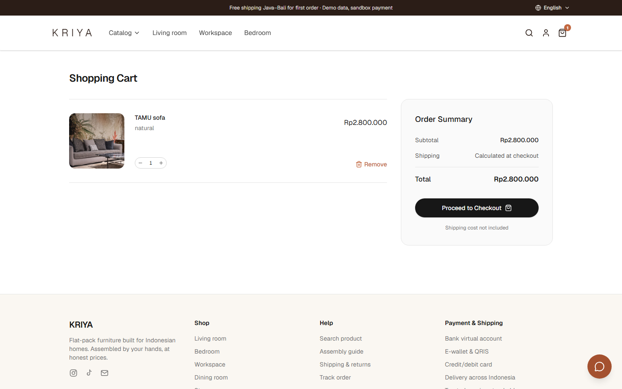Viewport: 622px width, 389px height.
Task: Click the email envelope icon in footer
Action: coord(105,373)
